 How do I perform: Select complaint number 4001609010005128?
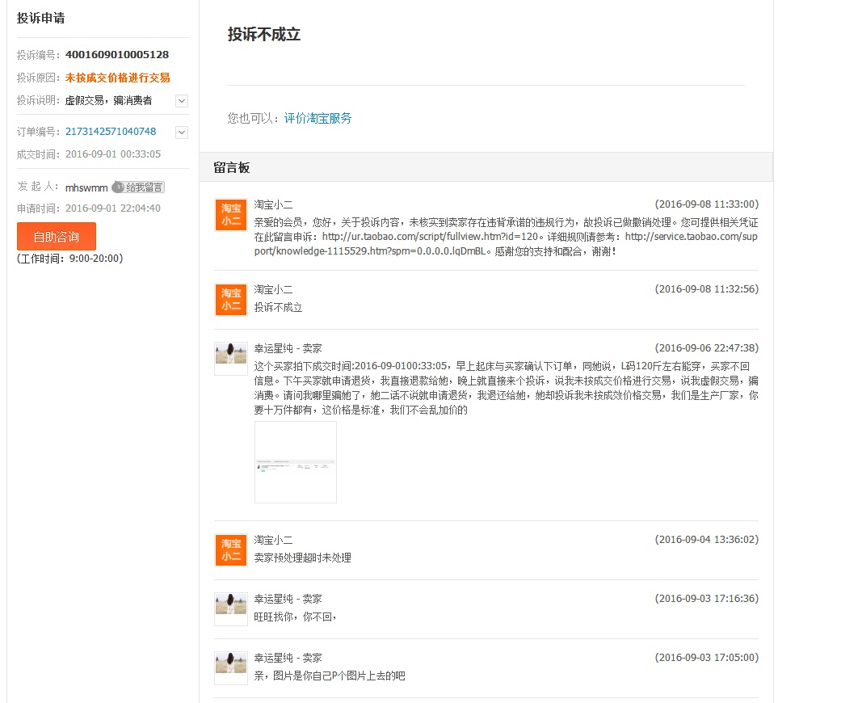(x=117, y=55)
